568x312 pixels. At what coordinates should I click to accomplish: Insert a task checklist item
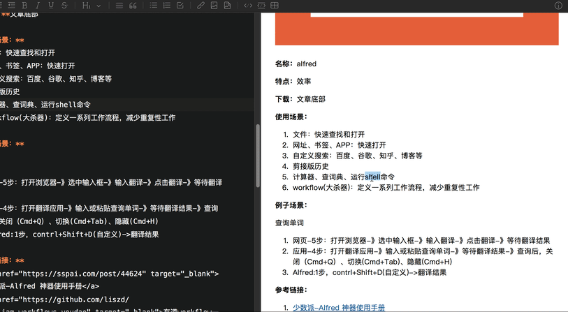coord(180,5)
